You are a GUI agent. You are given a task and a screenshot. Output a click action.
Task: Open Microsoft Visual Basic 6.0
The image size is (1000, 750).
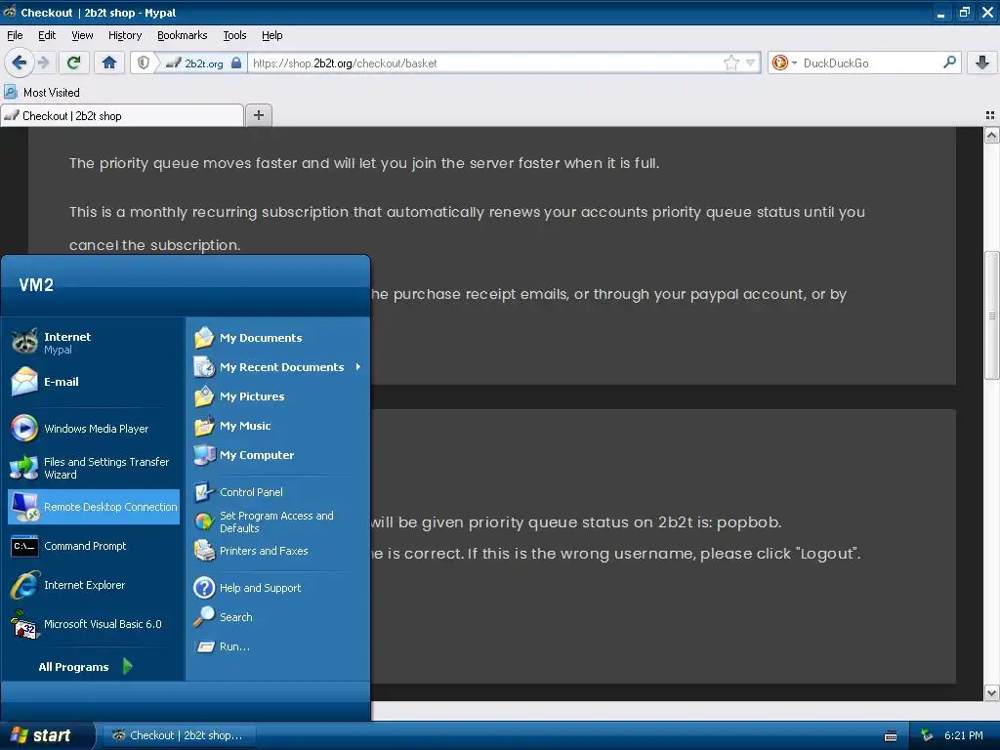coord(94,624)
